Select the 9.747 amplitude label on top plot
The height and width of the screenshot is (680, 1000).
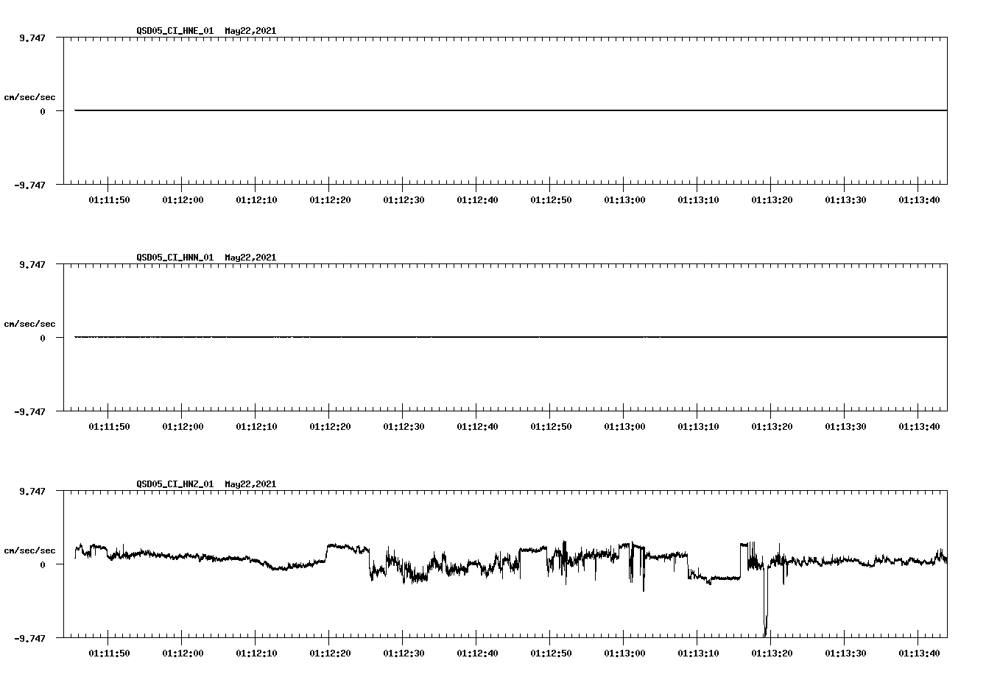30,37
